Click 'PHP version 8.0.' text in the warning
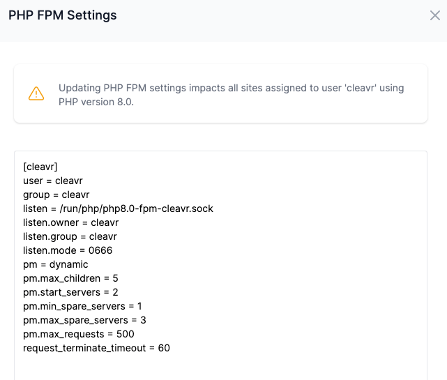Viewport: 447px width, 380px height. (96, 102)
